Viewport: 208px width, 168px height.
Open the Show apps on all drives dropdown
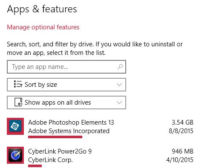[66, 103]
